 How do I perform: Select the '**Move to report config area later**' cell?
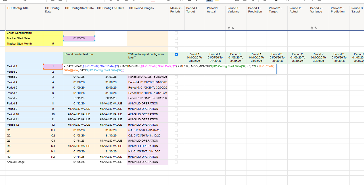[x=148, y=58]
